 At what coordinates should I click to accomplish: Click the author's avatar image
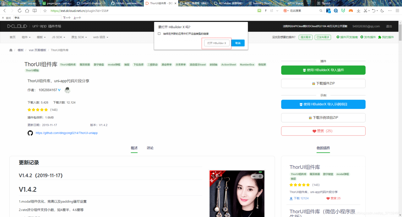click(x=67, y=90)
